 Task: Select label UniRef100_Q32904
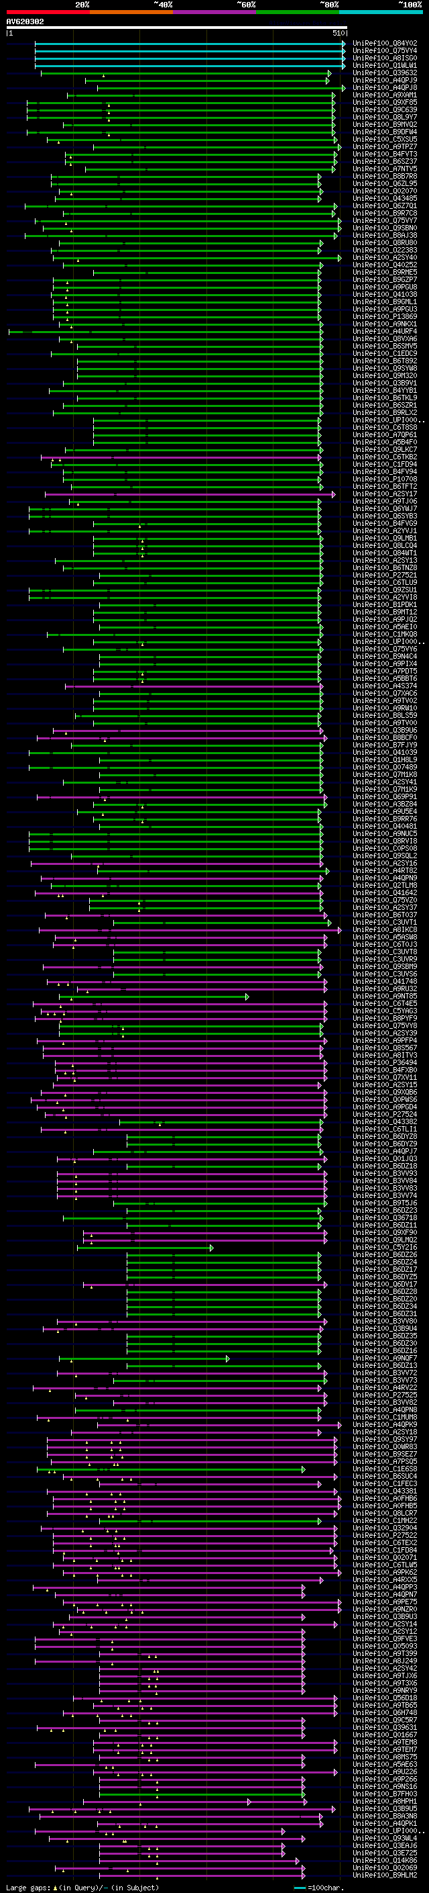384,1528
